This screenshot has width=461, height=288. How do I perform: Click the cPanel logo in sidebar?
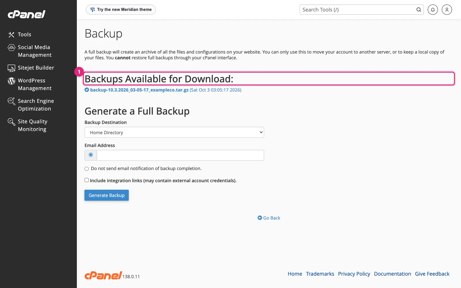click(x=27, y=14)
